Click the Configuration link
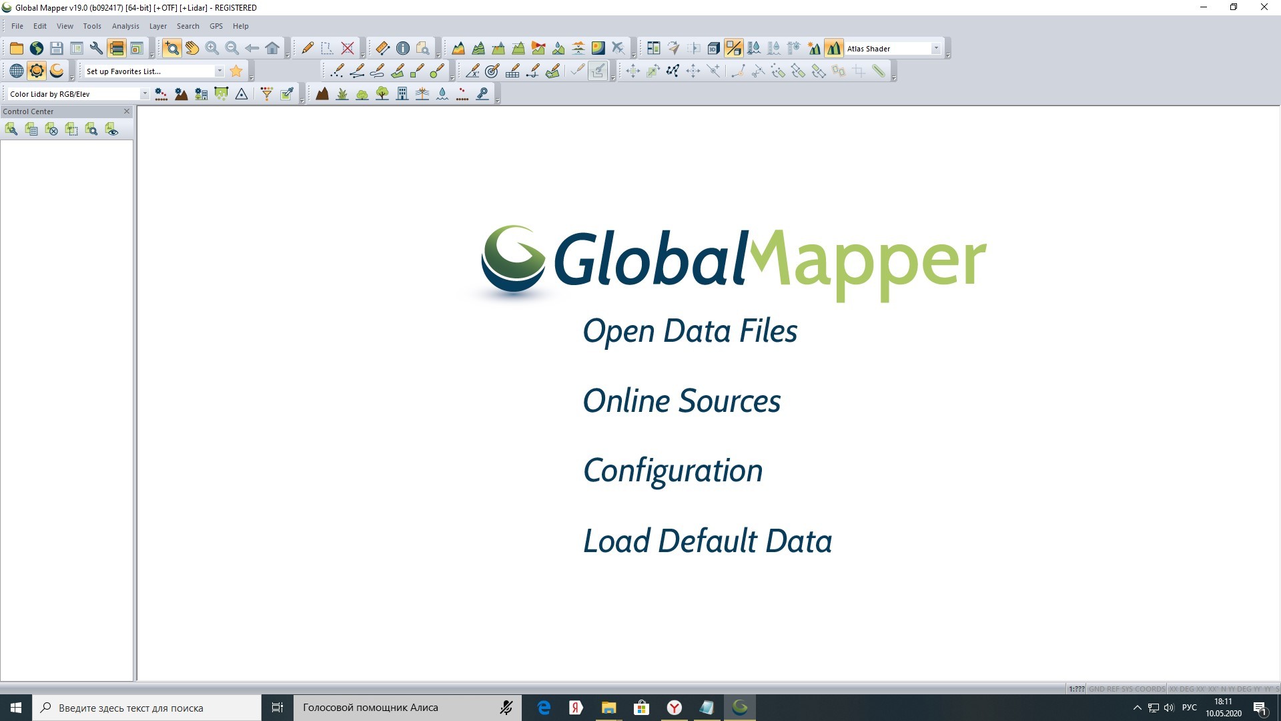This screenshot has width=1281, height=721. coord(673,471)
